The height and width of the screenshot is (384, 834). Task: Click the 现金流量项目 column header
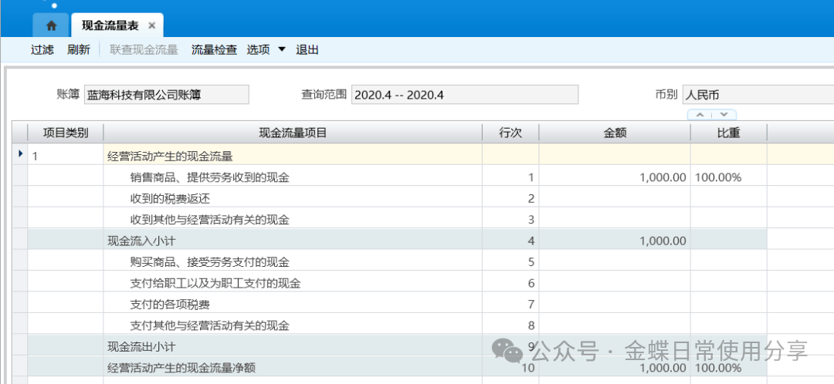[293, 133]
